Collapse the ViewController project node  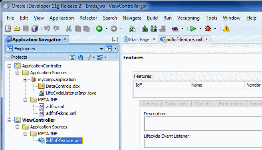click(9, 120)
